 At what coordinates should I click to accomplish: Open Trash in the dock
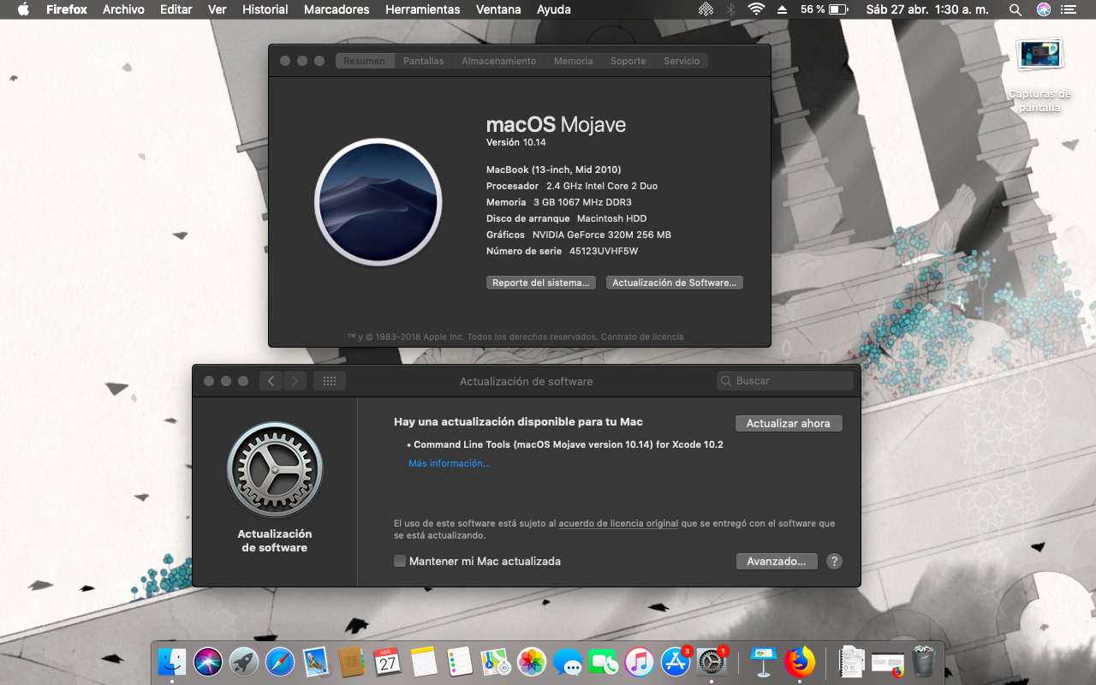pyautogui.click(x=923, y=661)
